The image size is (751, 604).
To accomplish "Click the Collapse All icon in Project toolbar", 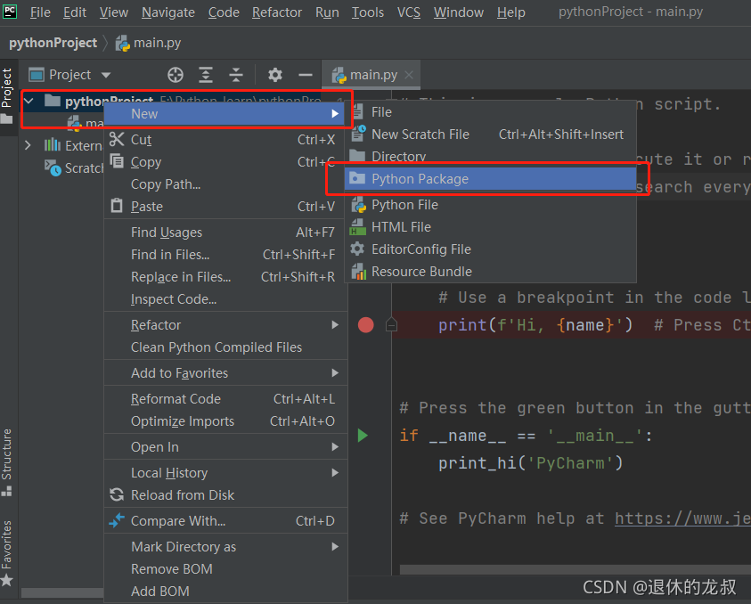I will (236, 75).
